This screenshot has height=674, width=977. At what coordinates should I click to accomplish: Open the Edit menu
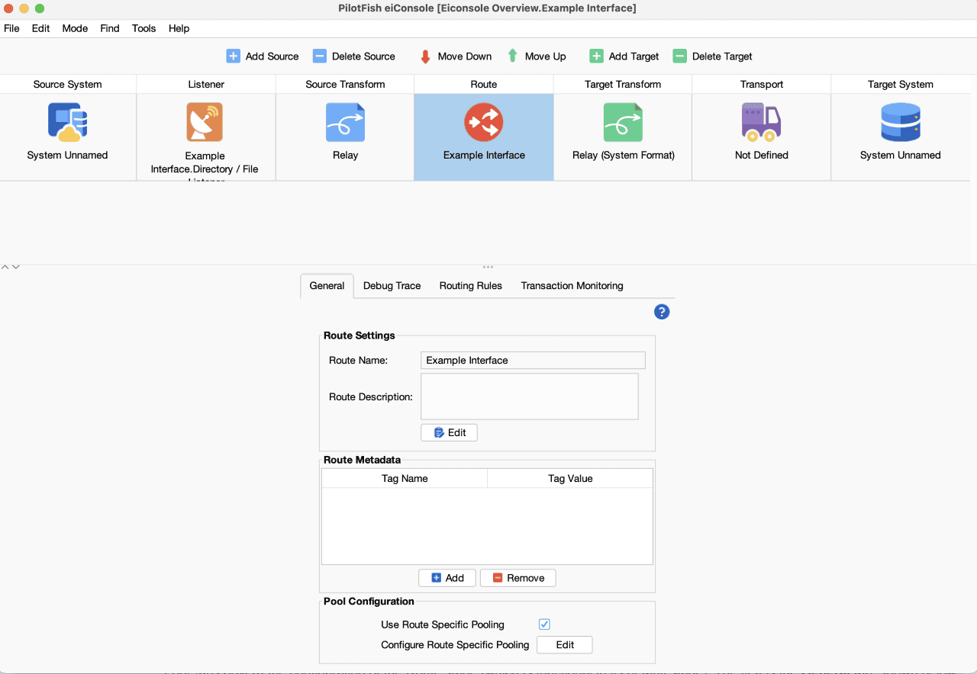(41, 28)
